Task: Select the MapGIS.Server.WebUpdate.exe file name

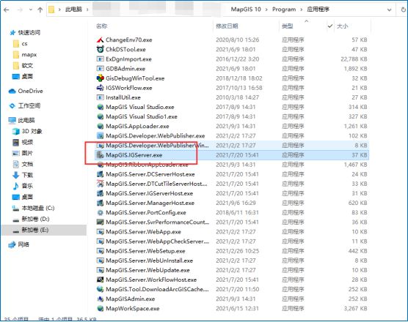Action: [x=147, y=270]
